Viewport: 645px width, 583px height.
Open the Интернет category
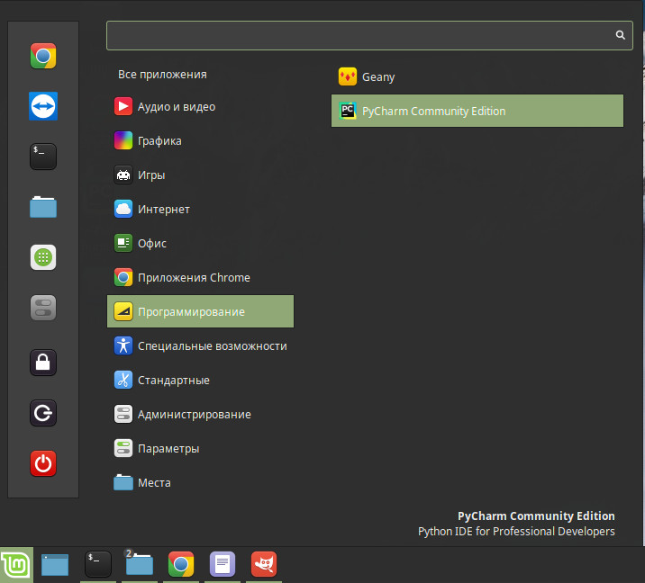(200, 209)
